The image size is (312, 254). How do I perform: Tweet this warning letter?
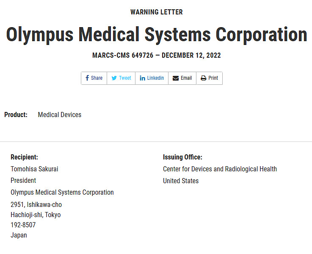(125, 78)
